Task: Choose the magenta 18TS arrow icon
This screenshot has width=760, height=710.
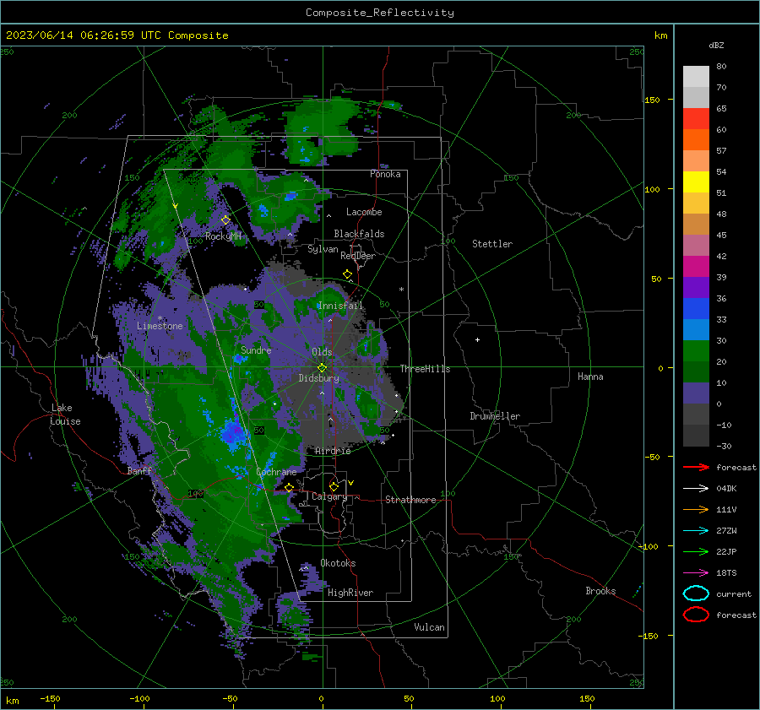Action: [696, 573]
